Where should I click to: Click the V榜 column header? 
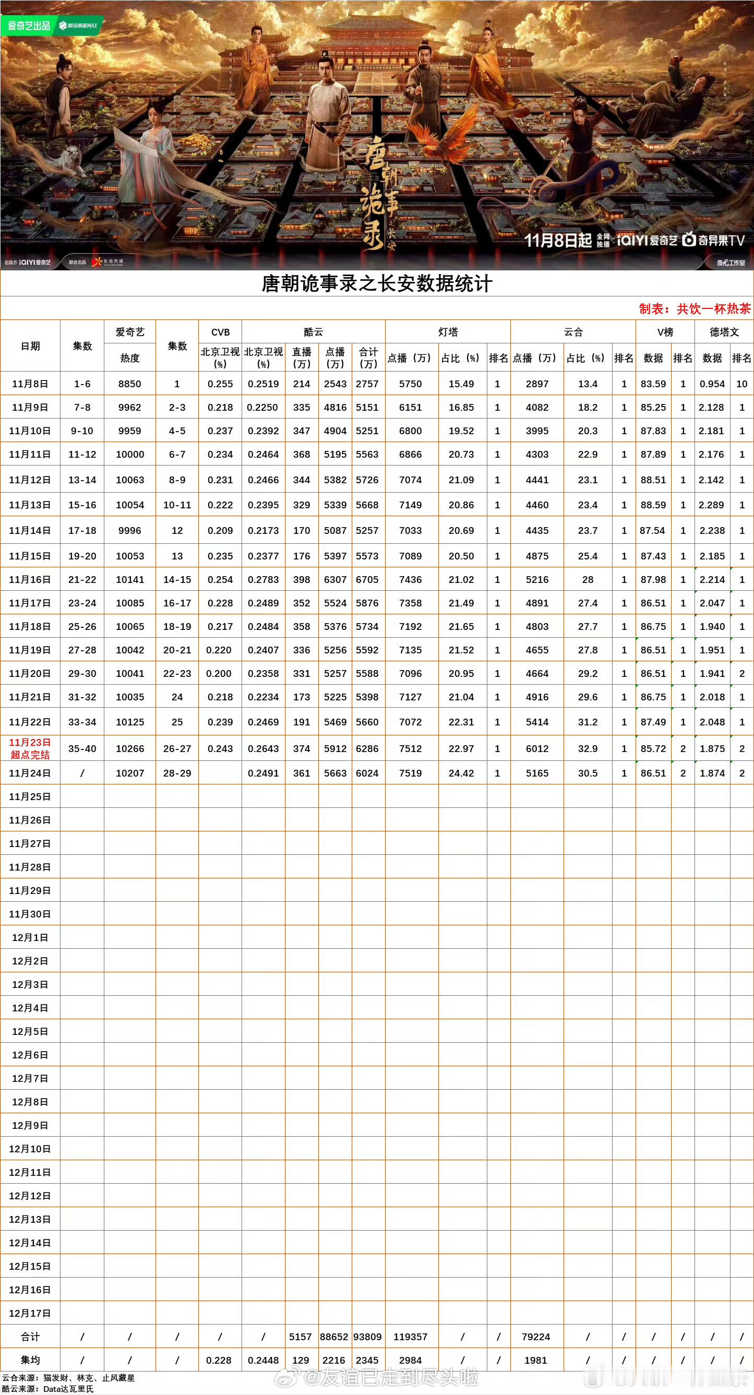[665, 332]
